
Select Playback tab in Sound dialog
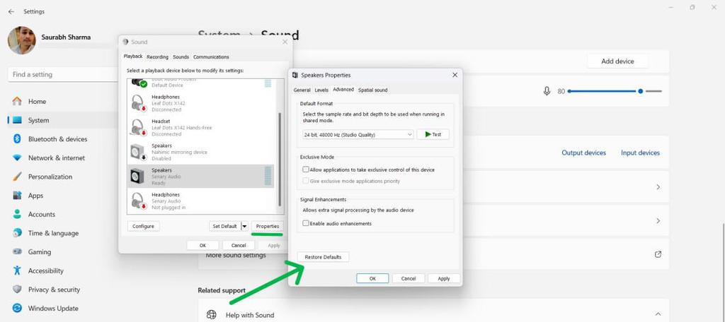click(133, 56)
